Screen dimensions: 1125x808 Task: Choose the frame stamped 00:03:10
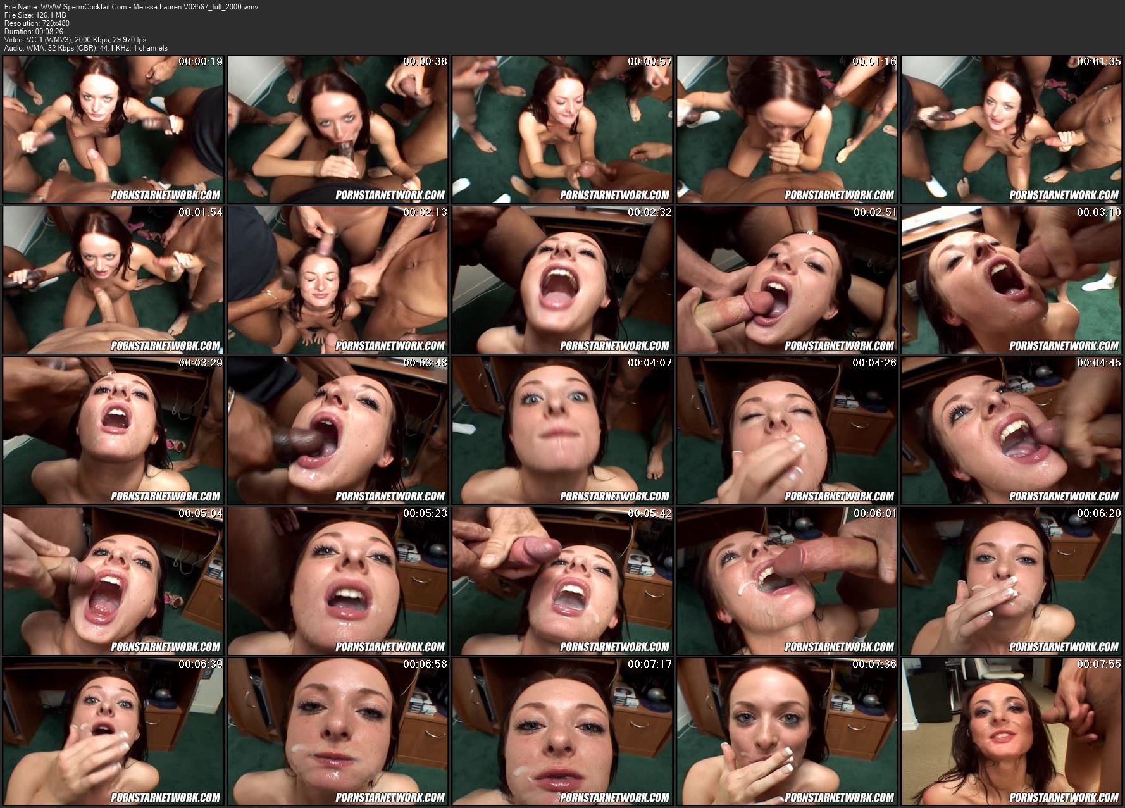(x=1012, y=280)
